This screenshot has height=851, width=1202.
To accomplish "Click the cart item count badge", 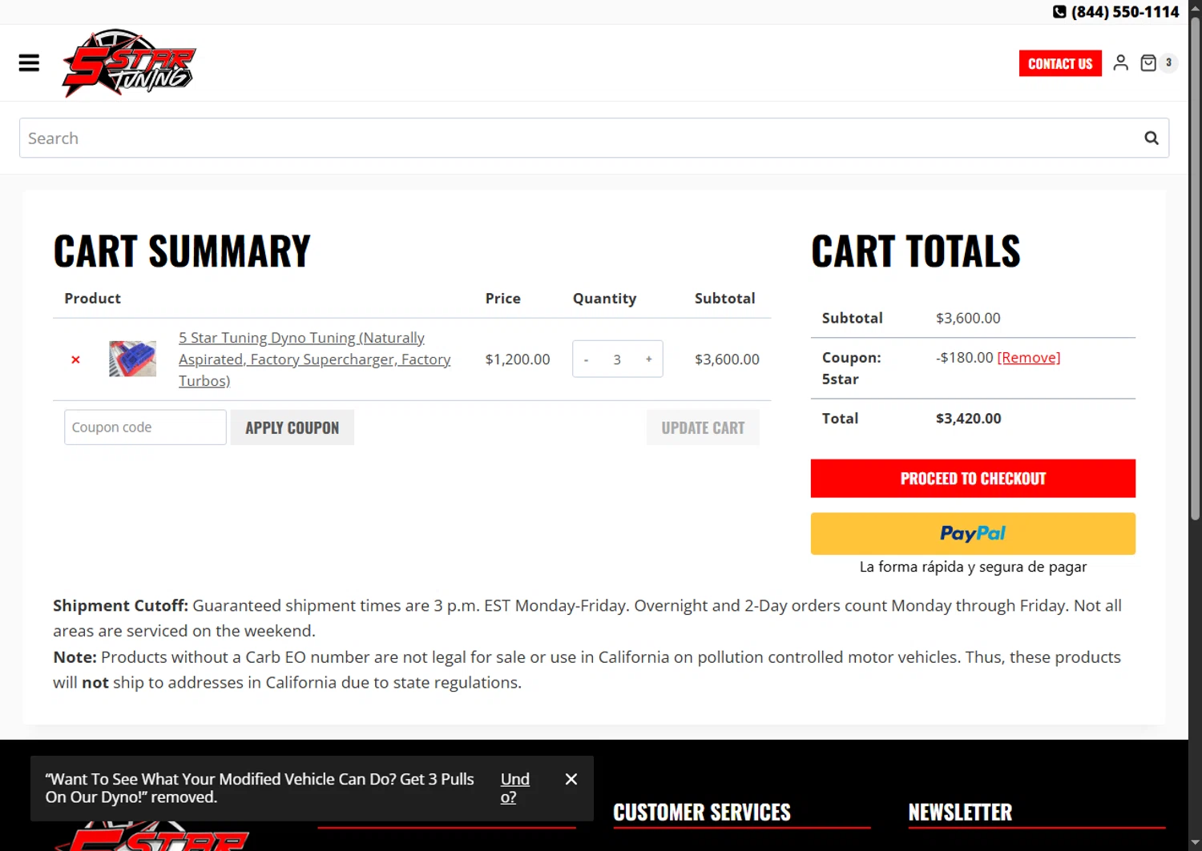I will click(1168, 62).
